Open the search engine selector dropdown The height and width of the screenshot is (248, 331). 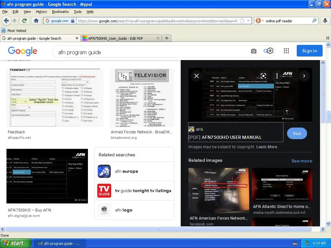click(260, 21)
